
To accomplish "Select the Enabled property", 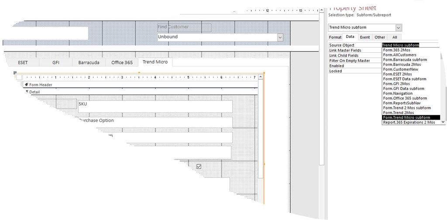I will click(355, 66).
